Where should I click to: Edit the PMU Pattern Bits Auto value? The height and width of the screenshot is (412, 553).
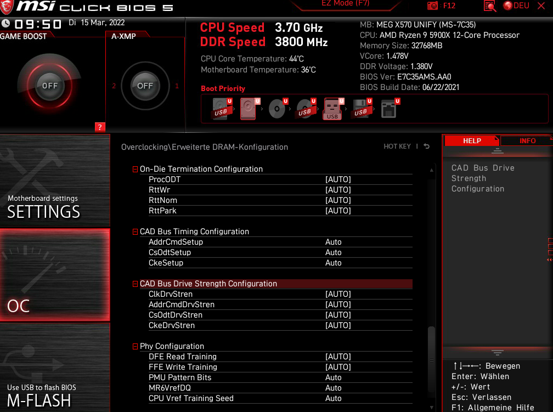pyautogui.click(x=334, y=377)
